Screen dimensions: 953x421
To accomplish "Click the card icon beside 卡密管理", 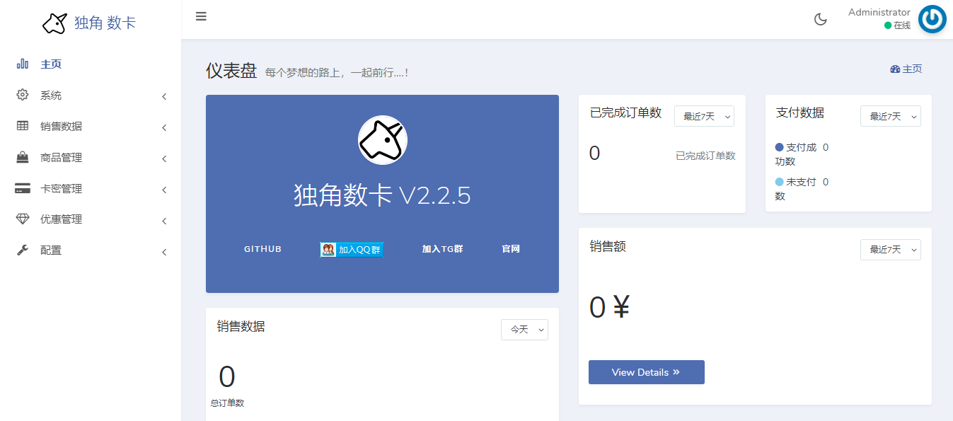I will (23, 188).
